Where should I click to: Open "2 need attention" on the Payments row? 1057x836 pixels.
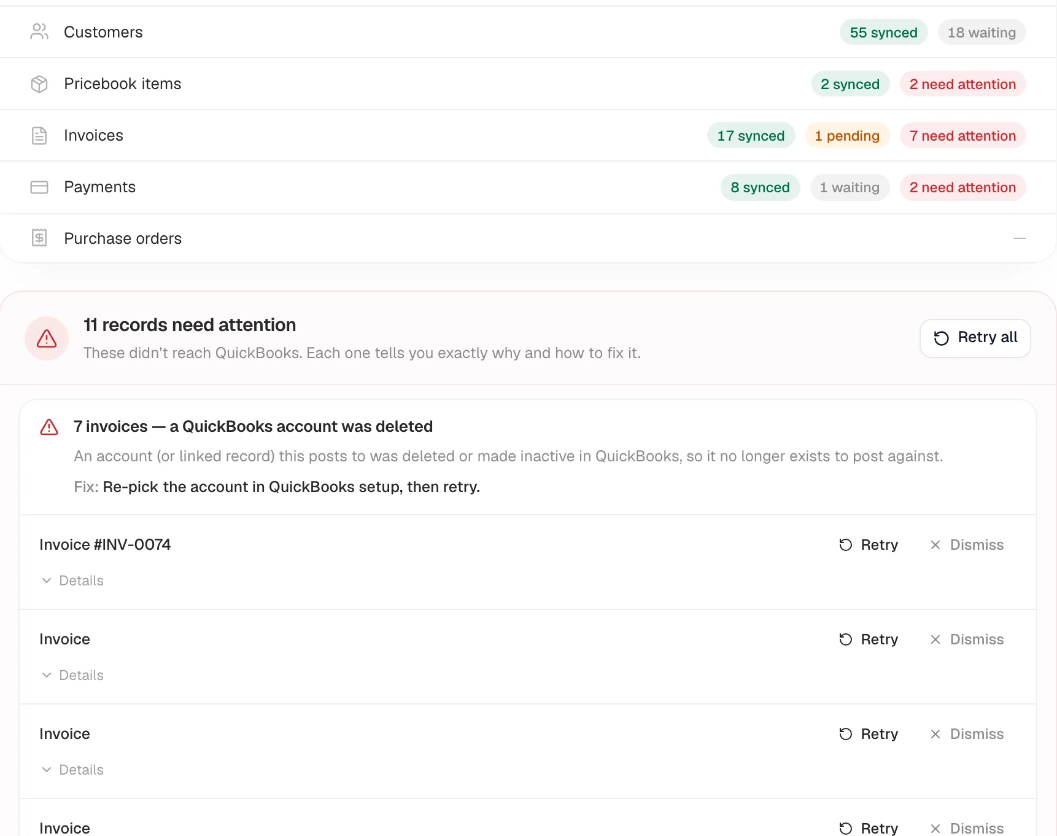click(x=962, y=187)
